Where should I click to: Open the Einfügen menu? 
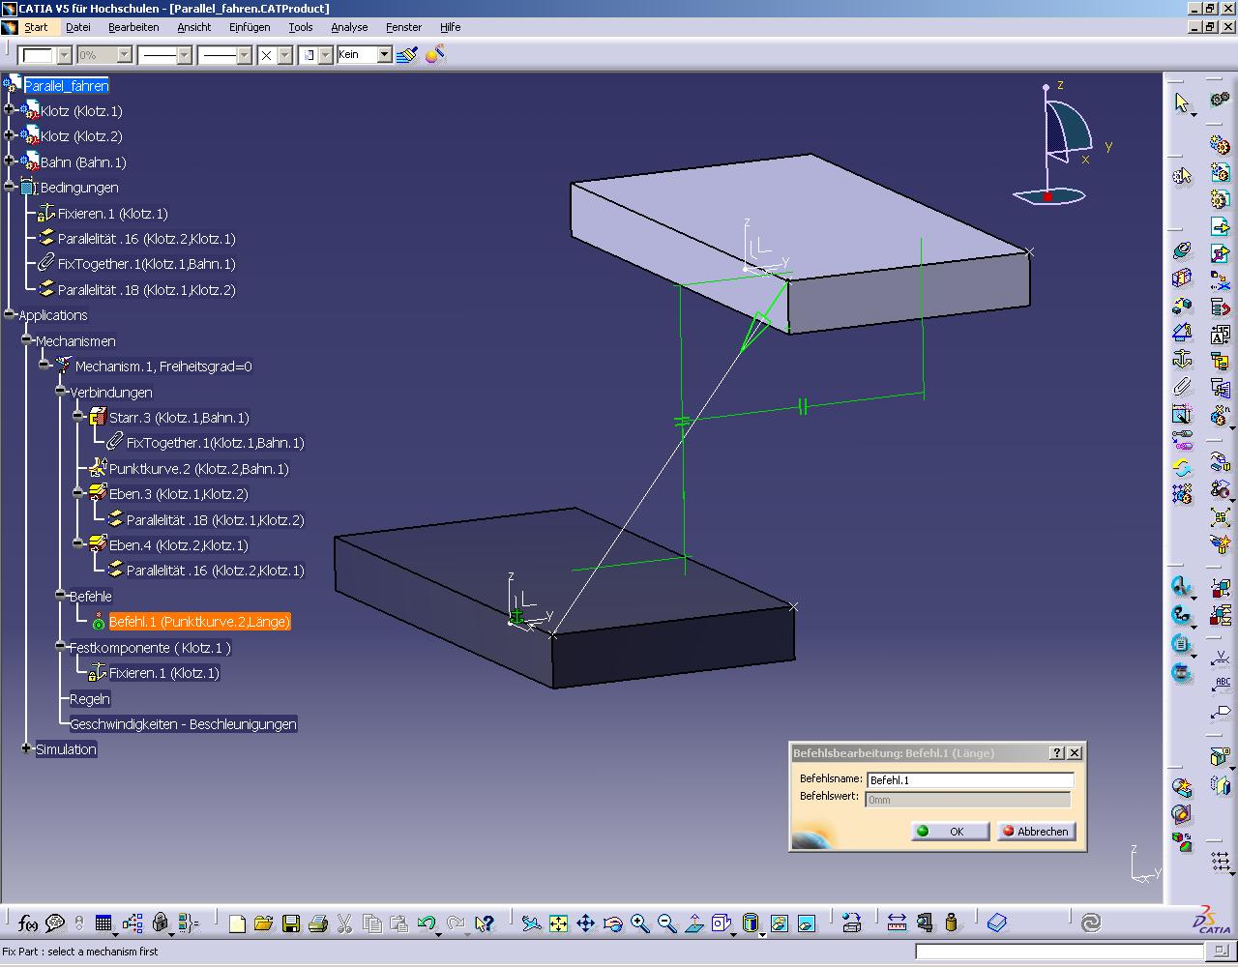[x=250, y=27]
